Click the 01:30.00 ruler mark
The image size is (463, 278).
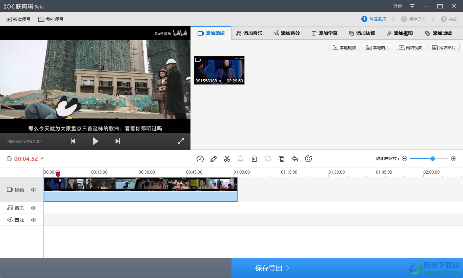pyautogui.click(x=337, y=172)
